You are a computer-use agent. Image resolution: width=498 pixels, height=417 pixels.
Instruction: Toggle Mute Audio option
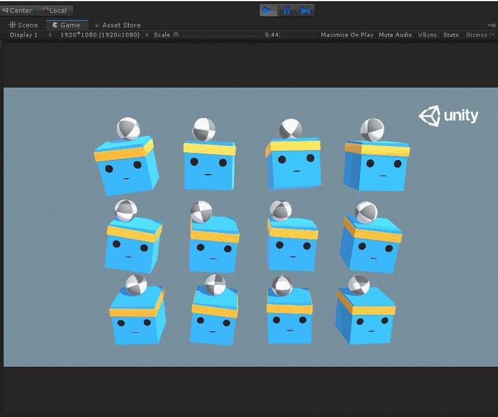click(395, 35)
